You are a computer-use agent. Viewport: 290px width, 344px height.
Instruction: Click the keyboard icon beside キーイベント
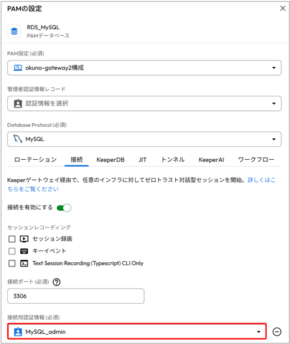pyautogui.click(x=24, y=251)
